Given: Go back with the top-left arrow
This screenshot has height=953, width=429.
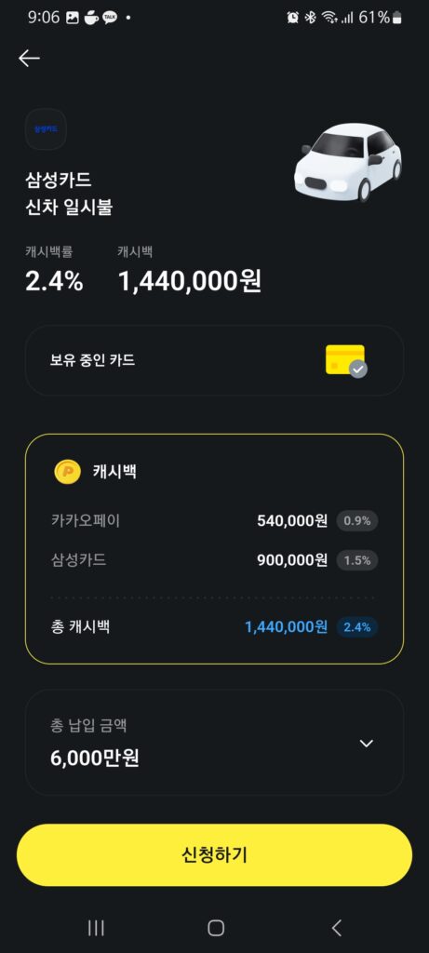Looking at the screenshot, I should [29, 58].
